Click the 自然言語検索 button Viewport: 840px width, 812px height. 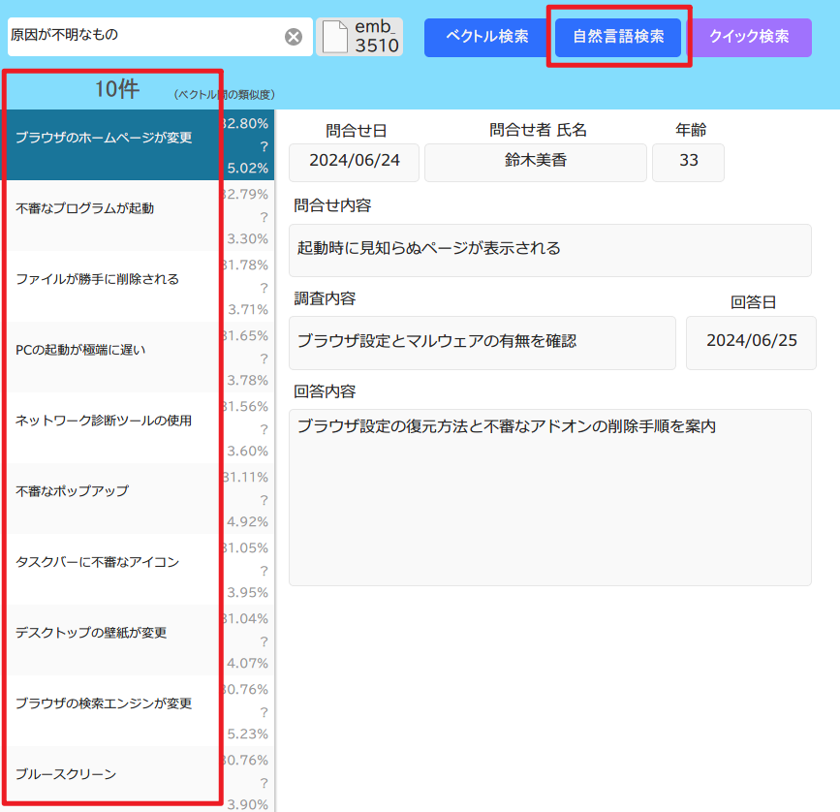(618, 37)
